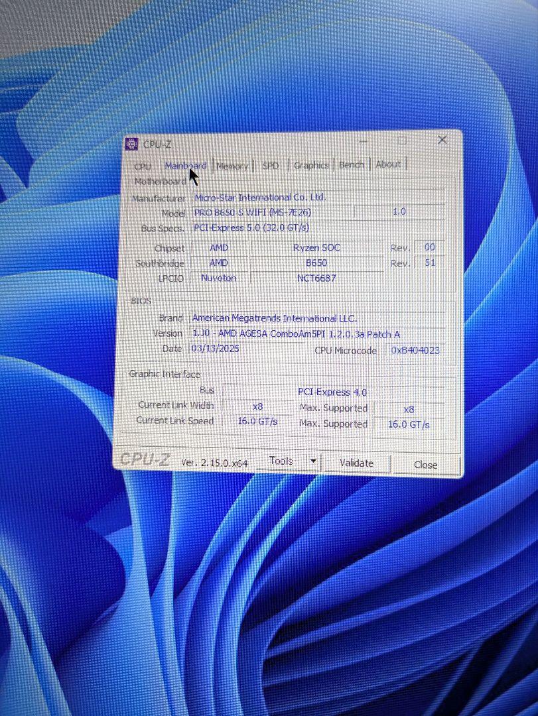This screenshot has height=716, width=538.
Task: Click the CPU Microcode 0xB404023 value
Action: (415, 350)
